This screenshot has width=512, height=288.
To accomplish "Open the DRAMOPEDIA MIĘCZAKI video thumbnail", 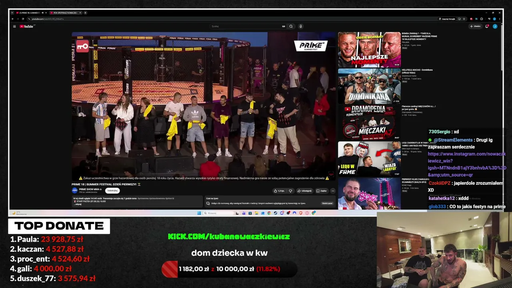I will [x=369, y=122].
